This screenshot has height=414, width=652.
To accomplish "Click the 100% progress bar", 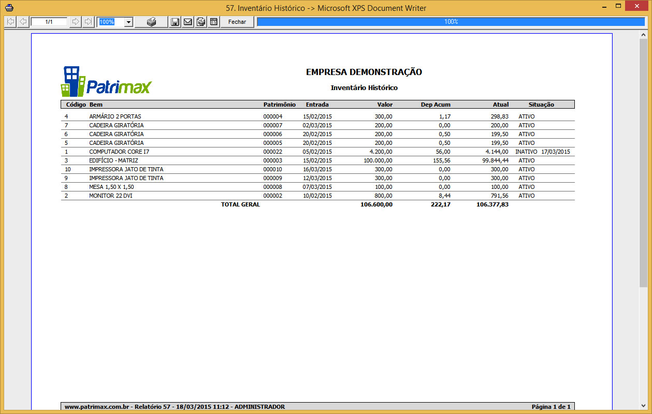I will tap(451, 22).
